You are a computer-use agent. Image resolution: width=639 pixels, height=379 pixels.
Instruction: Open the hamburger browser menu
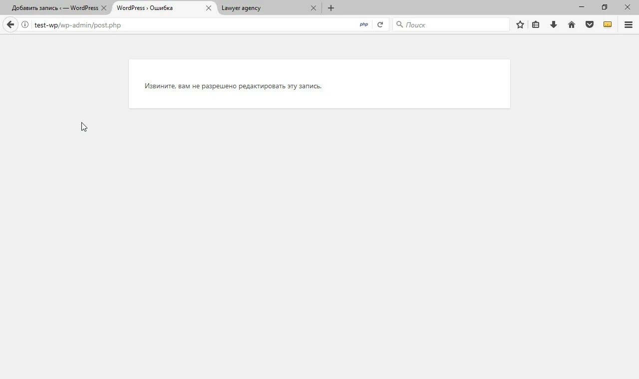(629, 24)
